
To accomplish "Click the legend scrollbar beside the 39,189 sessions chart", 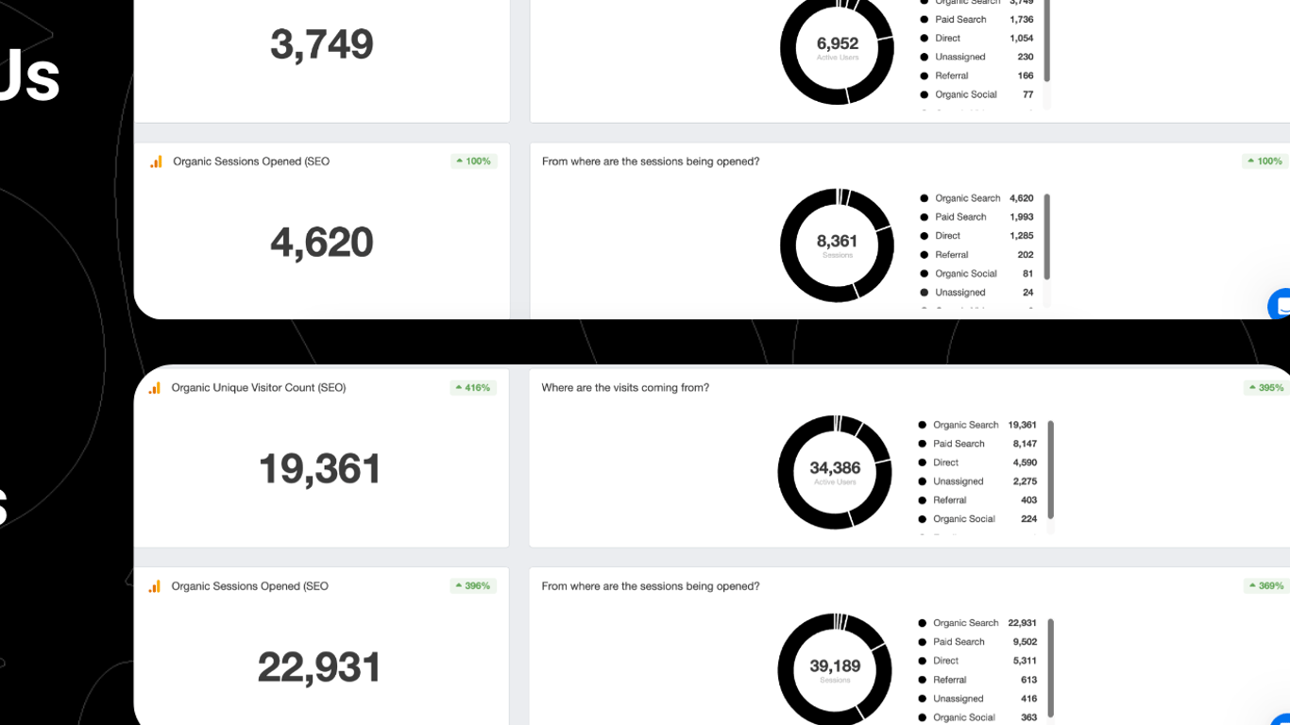I will pyautogui.click(x=1050, y=666).
